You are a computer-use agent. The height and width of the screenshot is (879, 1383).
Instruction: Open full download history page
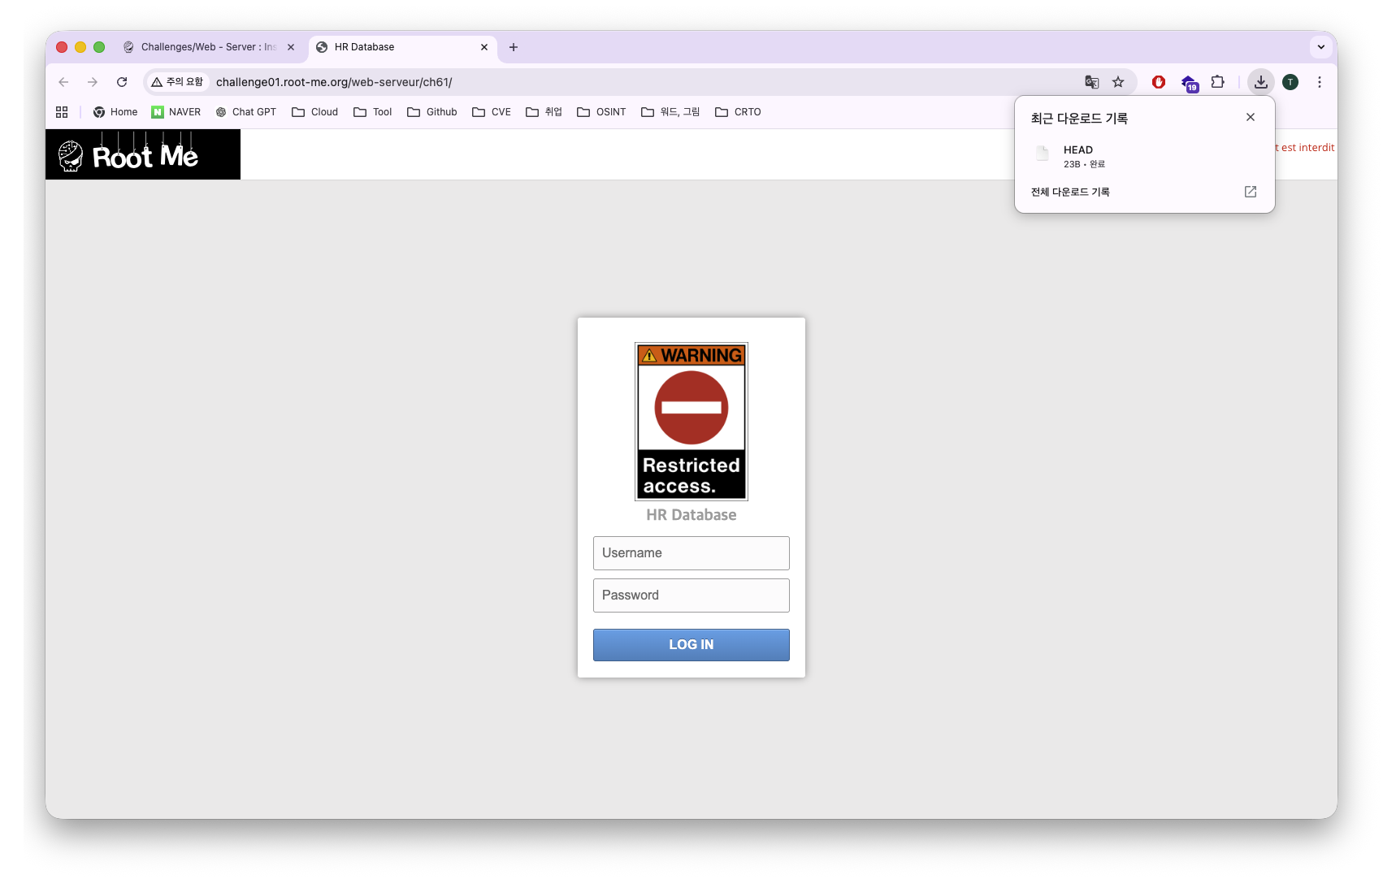(x=1144, y=192)
